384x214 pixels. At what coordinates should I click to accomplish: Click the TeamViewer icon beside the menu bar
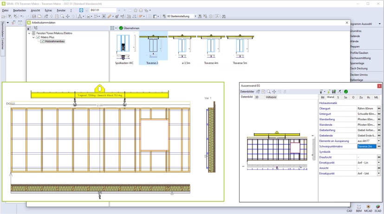[82, 10]
